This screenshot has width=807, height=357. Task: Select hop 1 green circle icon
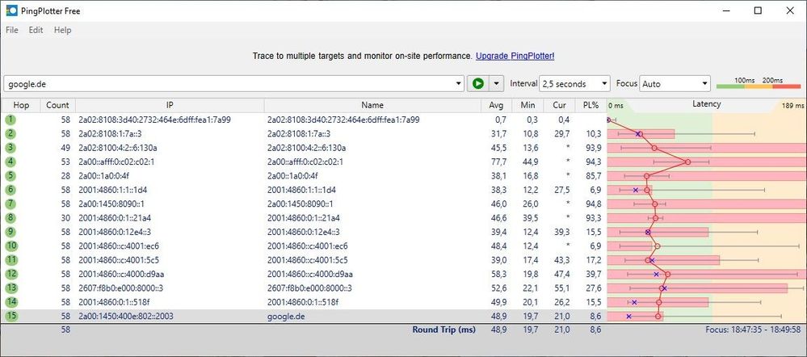(x=11, y=120)
